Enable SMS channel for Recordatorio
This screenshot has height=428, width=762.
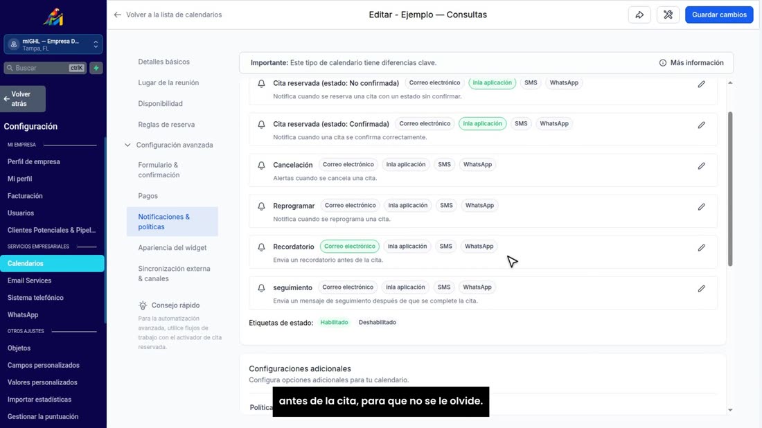[445, 247]
